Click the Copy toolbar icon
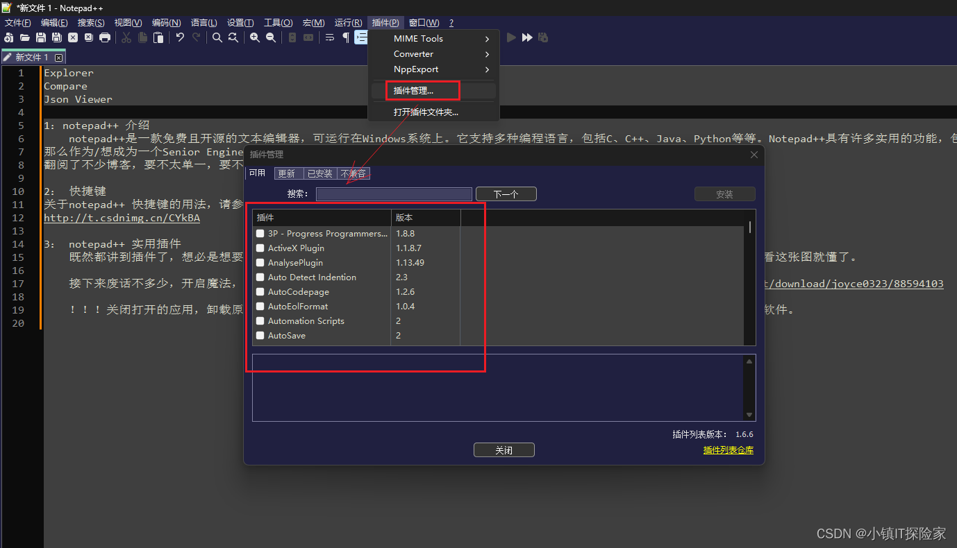The width and height of the screenshot is (957, 548). [x=142, y=37]
